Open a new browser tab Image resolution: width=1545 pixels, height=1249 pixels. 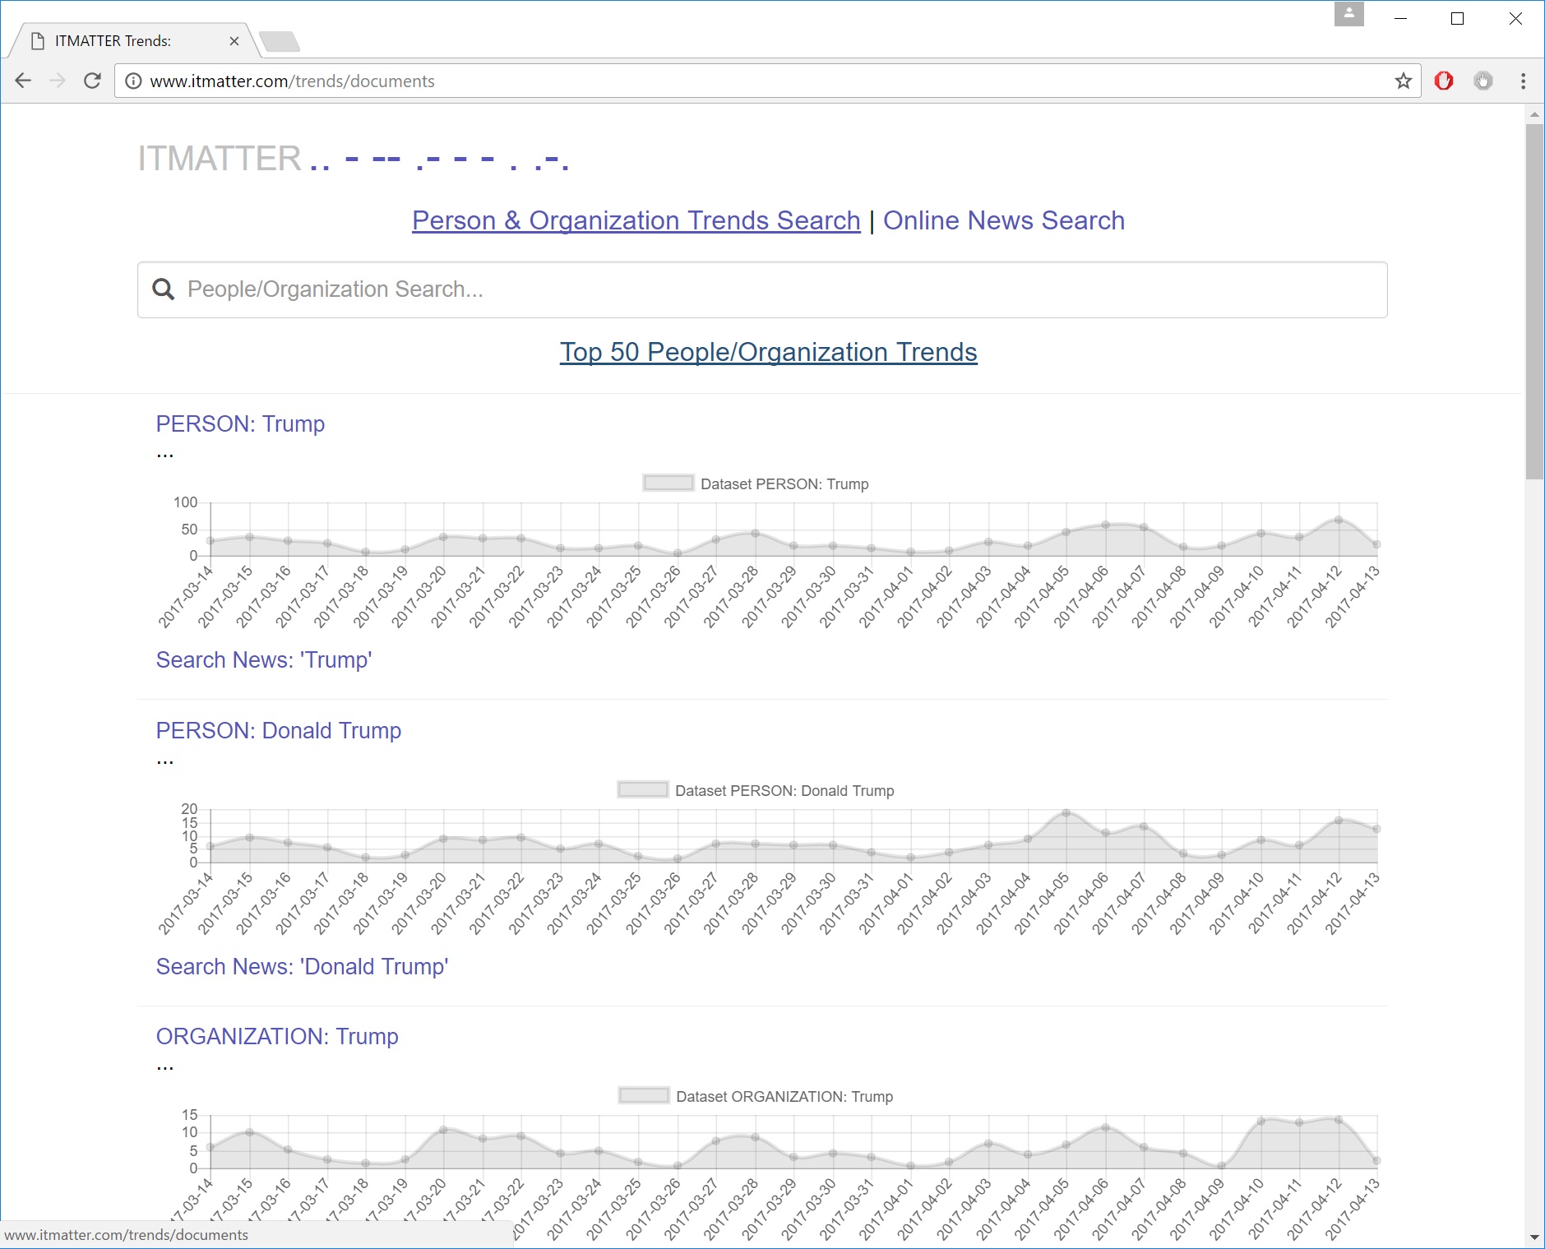point(280,41)
